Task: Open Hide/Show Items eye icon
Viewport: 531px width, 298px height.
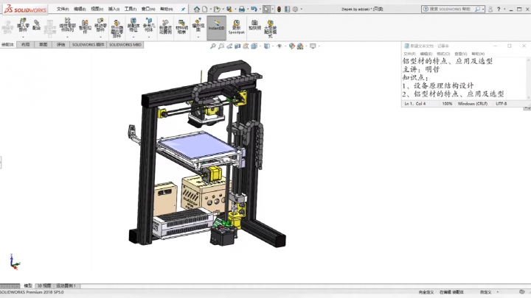Action: pos(279,46)
